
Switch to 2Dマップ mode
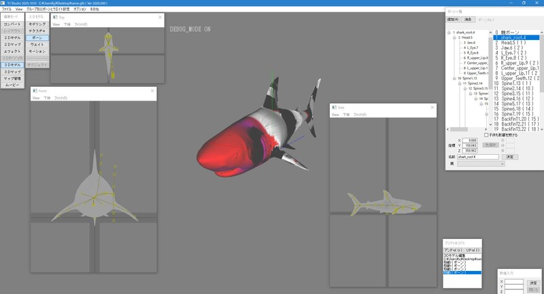coord(12,45)
